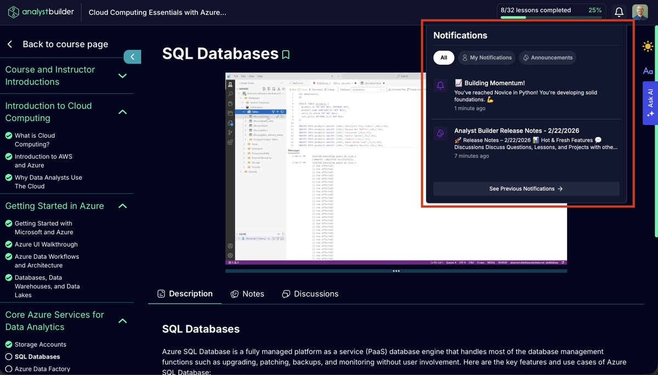Open Analyst Builder Release Notes 2/22/2026
The height and width of the screenshot is (375, 658).
coord(526,143)
